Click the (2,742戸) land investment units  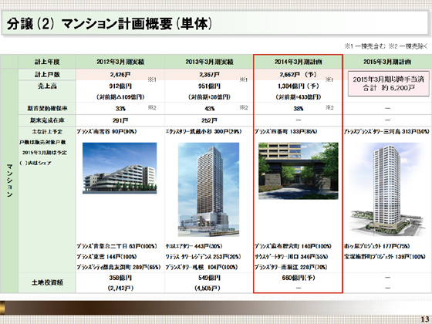pyautogui.click(x=120, y=289)
